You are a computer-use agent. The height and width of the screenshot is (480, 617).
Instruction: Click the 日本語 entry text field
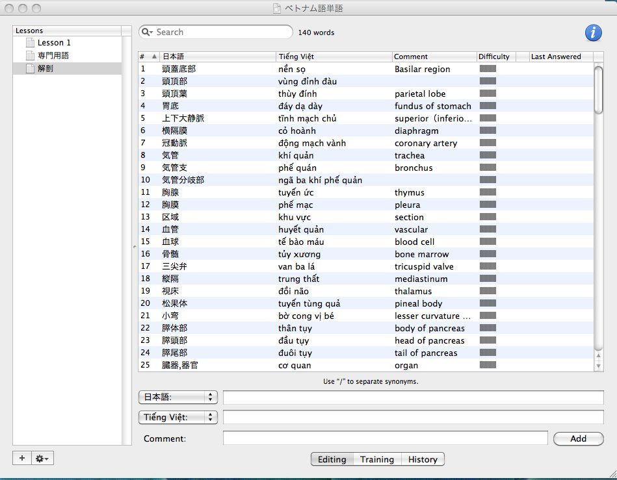pyautogui.click(x=413, y=397)
